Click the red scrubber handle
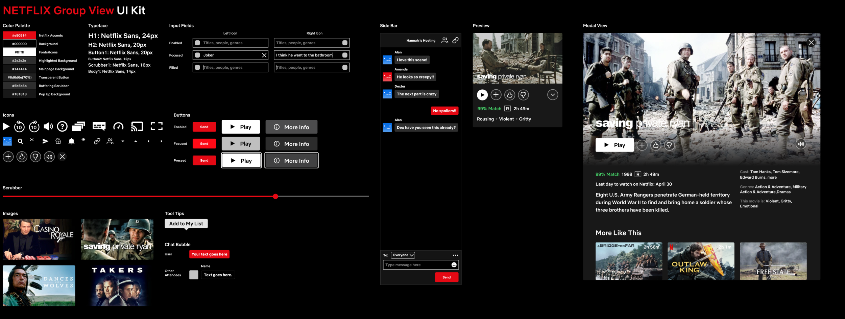The height and width of the screenshot is (319, 845). click(275, 196)
